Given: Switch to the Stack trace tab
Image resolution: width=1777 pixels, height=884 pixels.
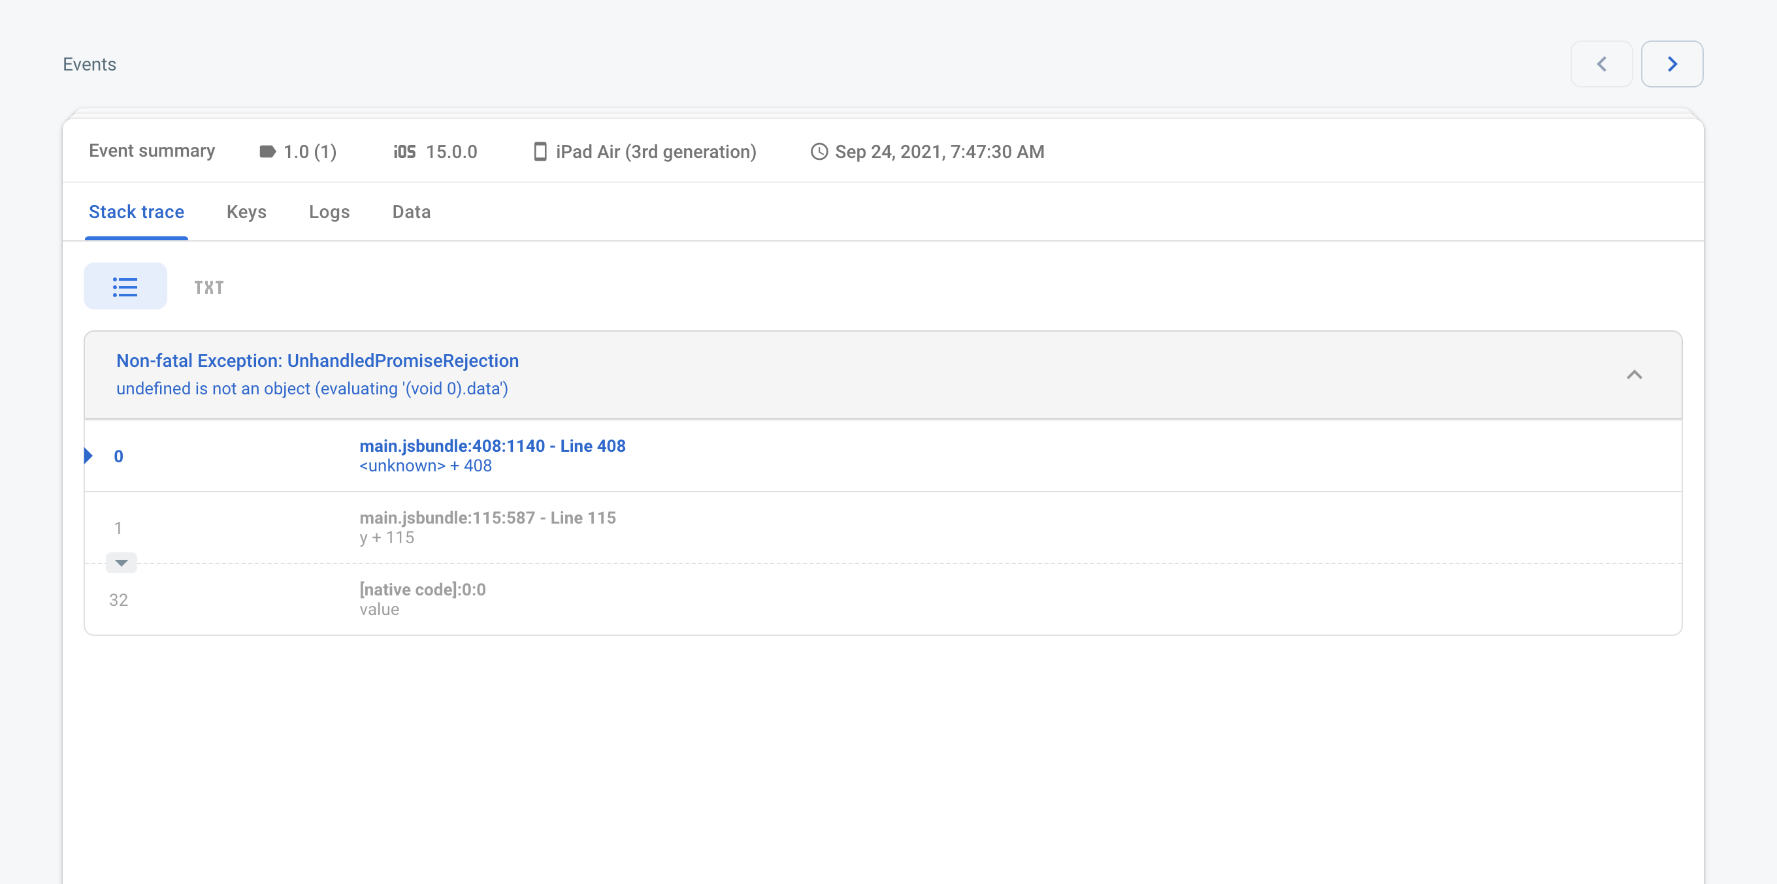Looking at the screenshot, I should [x=137, y=212].
